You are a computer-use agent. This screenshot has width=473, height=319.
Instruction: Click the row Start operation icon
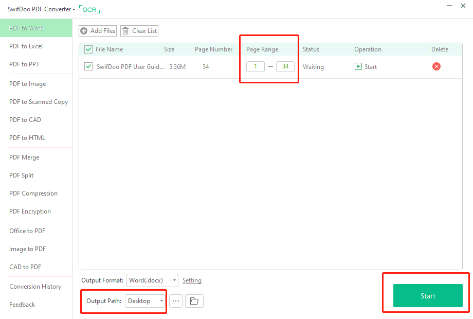click(x=358, y=66)
